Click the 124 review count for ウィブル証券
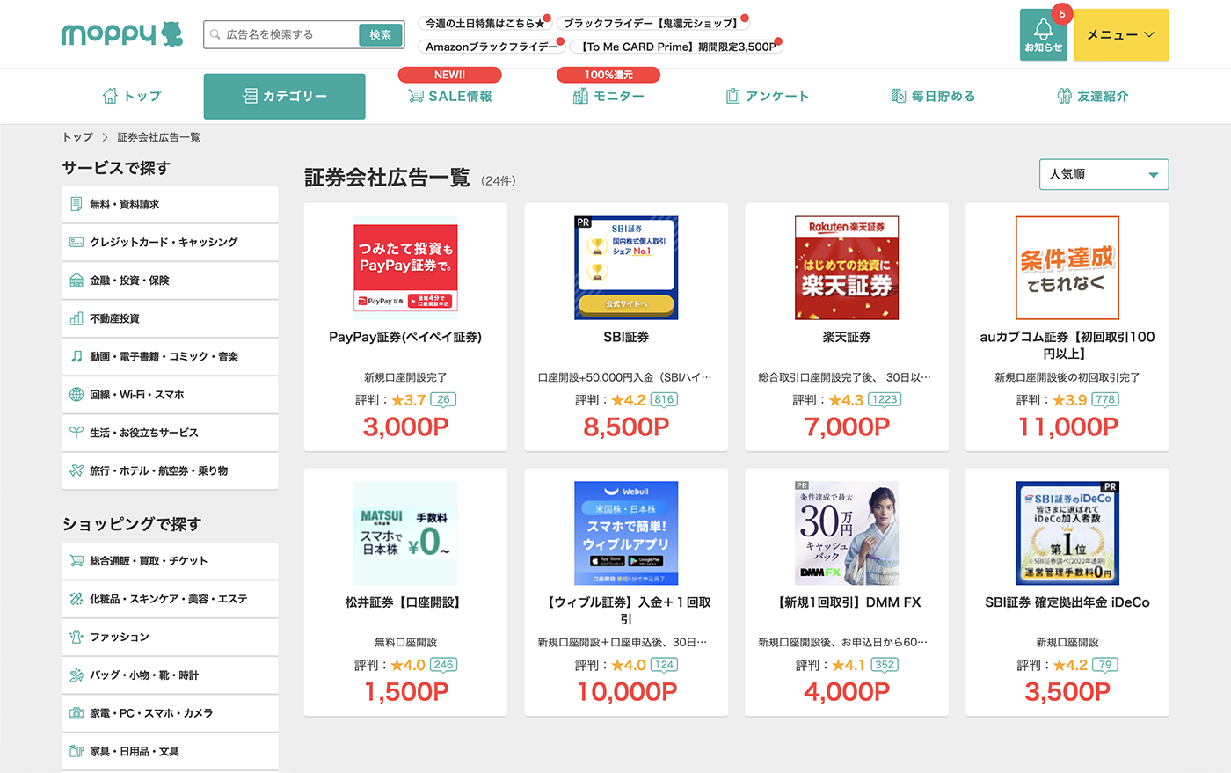 pyautogui.click(x=664, y=665)
